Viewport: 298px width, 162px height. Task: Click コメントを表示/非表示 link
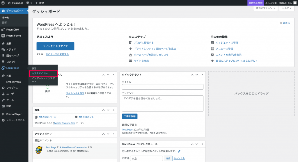click(229, 55)
